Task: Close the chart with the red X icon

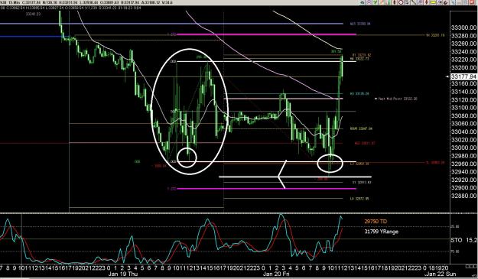Action: tap(472, 2)
